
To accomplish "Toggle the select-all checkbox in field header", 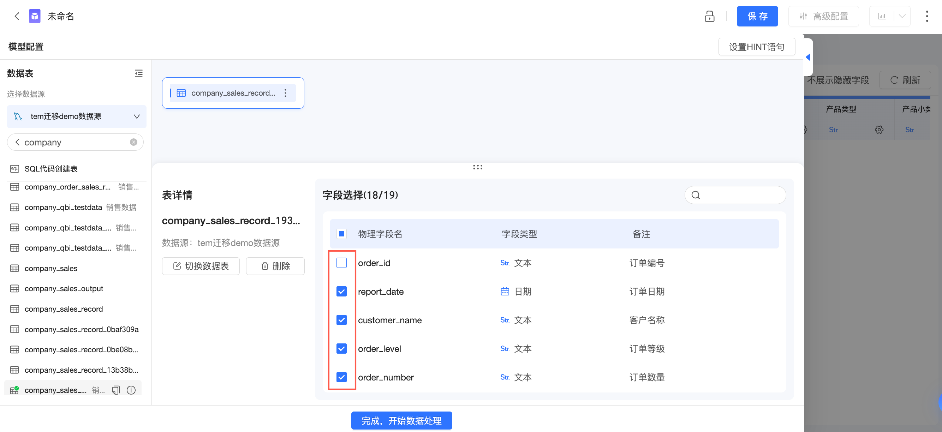I will (341, 234).
